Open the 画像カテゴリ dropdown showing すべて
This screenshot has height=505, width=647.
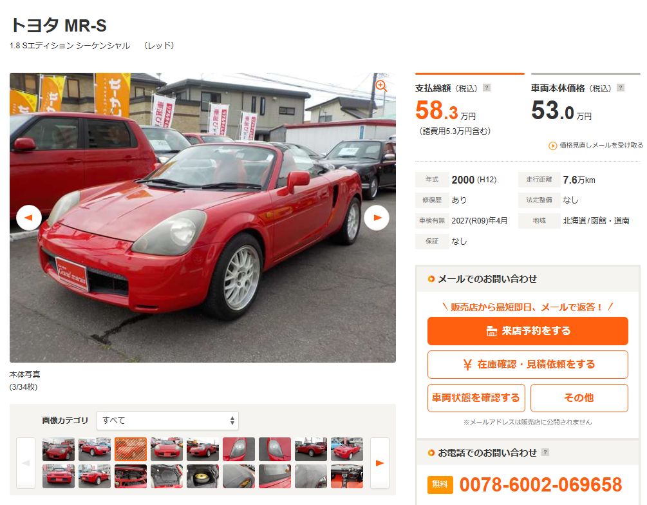pyautogui.click(x=167, y=421)
